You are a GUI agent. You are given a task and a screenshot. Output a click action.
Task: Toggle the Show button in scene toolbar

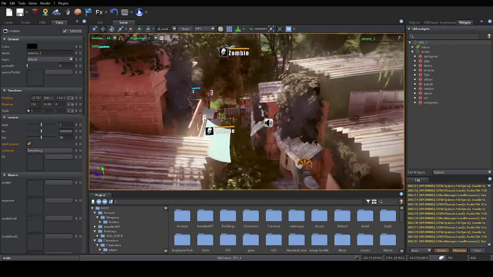[x=185, y=29]
